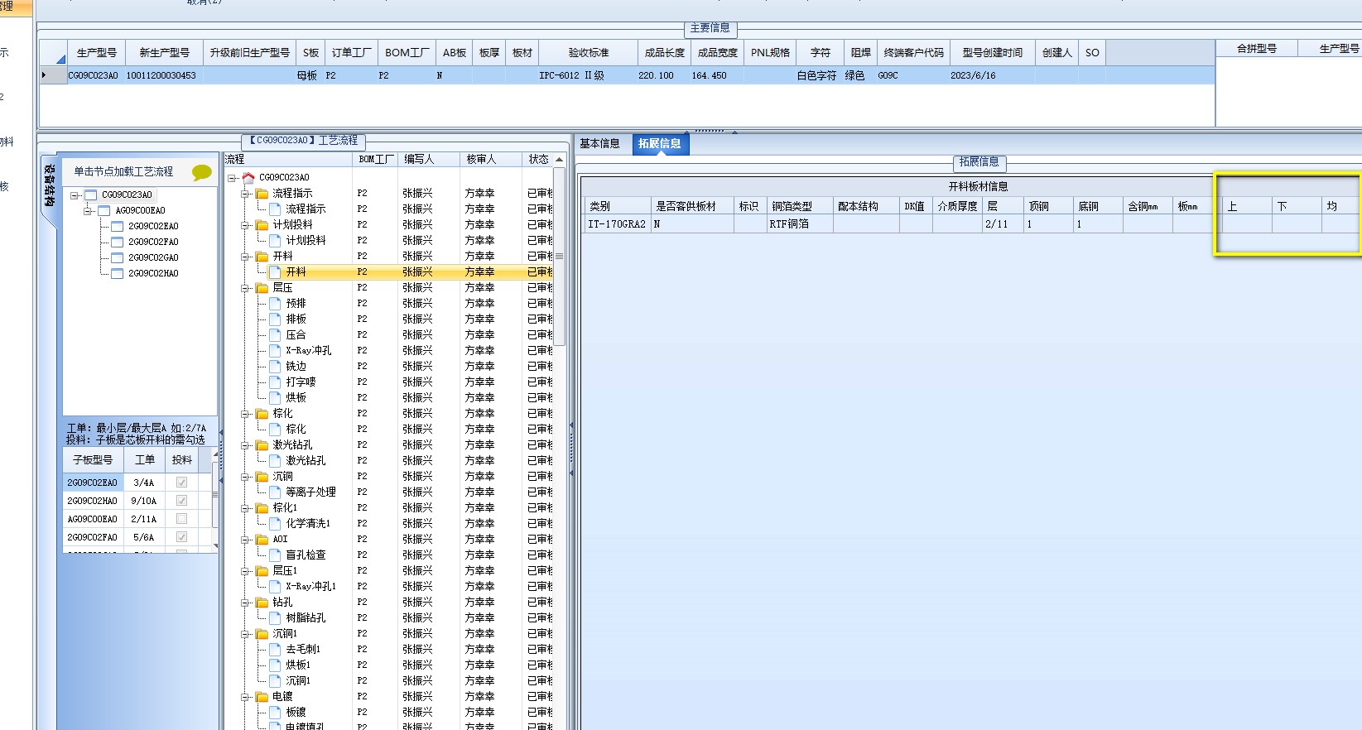The image size is (1362, 730).
Task: Click the yellow speech bubble icon
Action: [202, 172]
